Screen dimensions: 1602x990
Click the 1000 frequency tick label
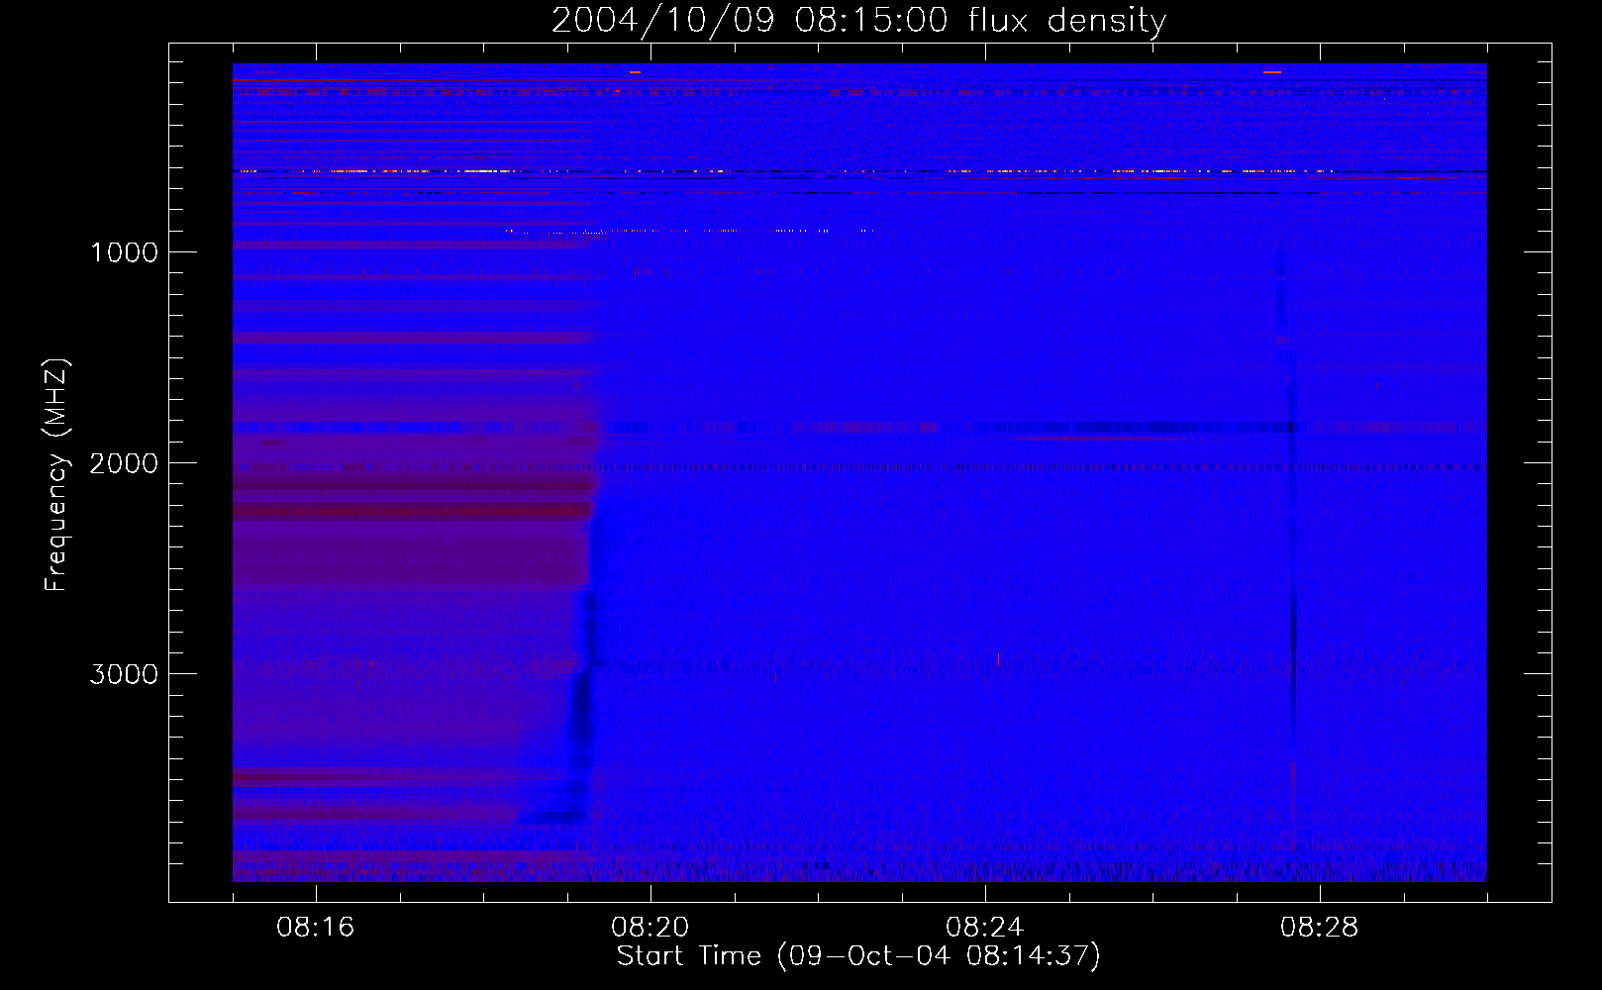[x=124, y=252]
